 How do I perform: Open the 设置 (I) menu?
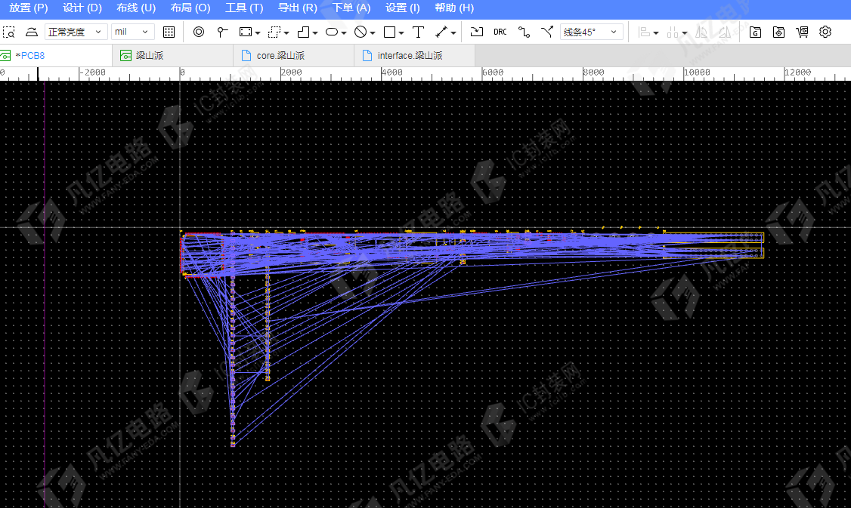[x=402, y=8]
